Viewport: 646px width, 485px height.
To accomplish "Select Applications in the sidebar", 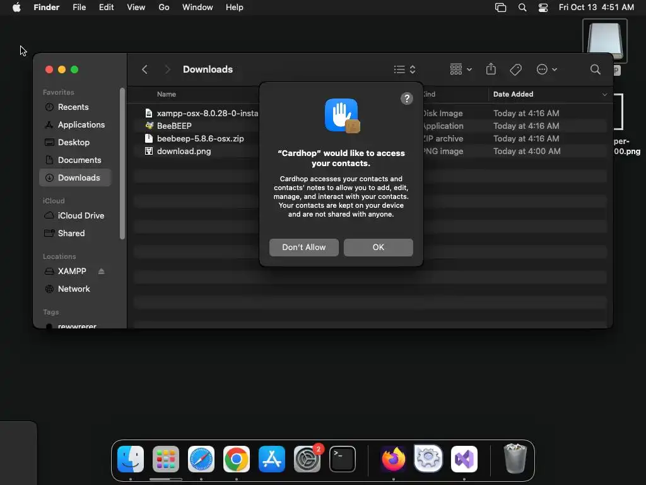I will coord(74,124).
